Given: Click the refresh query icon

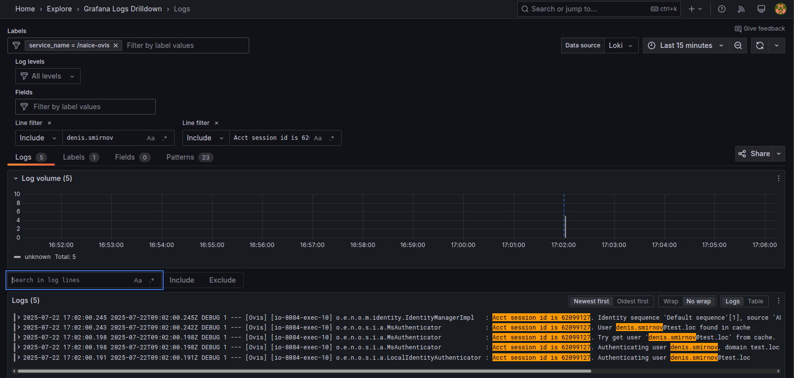Looking at the screenshot, I should (x=760, y=45).
